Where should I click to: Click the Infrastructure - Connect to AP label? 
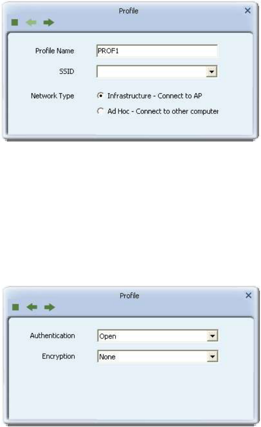[154, 96]
